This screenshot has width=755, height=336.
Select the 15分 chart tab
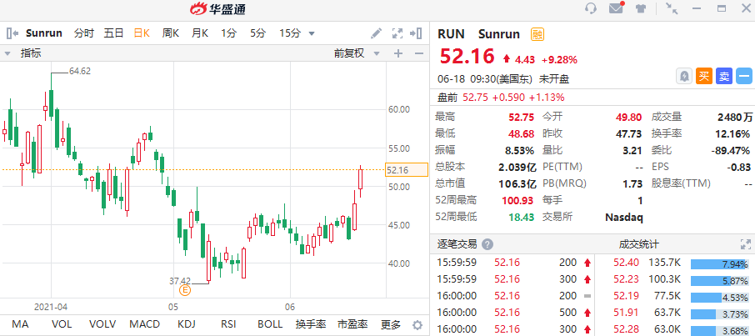point(290,33)
